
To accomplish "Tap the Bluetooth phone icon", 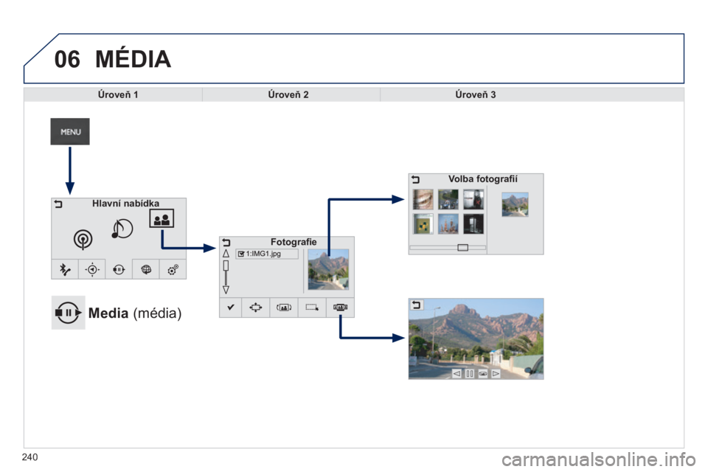I will point(65,270).
